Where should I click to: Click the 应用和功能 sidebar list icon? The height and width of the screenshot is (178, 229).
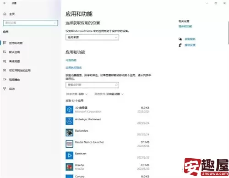tap(5, 43)
